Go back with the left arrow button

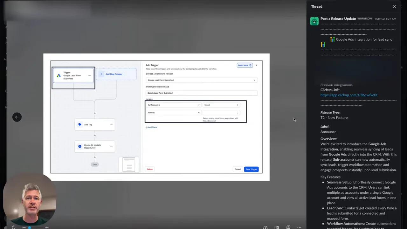tap(17, 117)
